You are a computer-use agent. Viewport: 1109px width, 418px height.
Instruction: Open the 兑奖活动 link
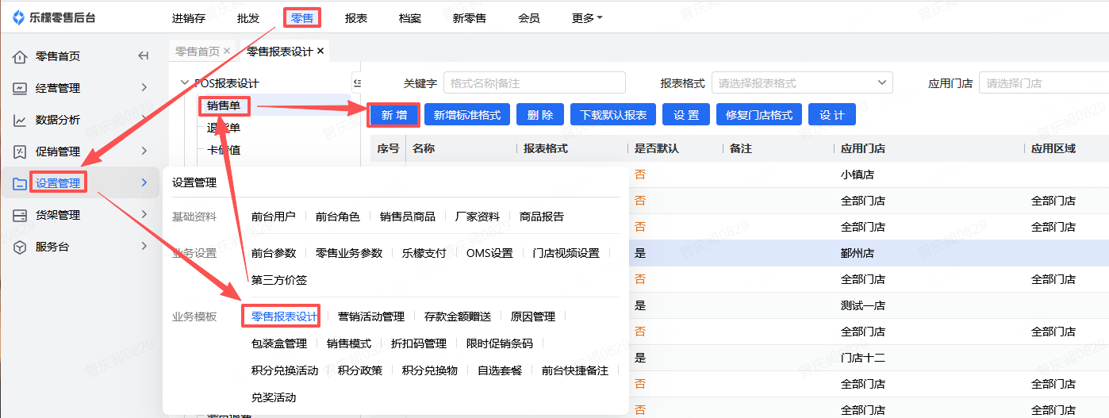coord(274,397)
